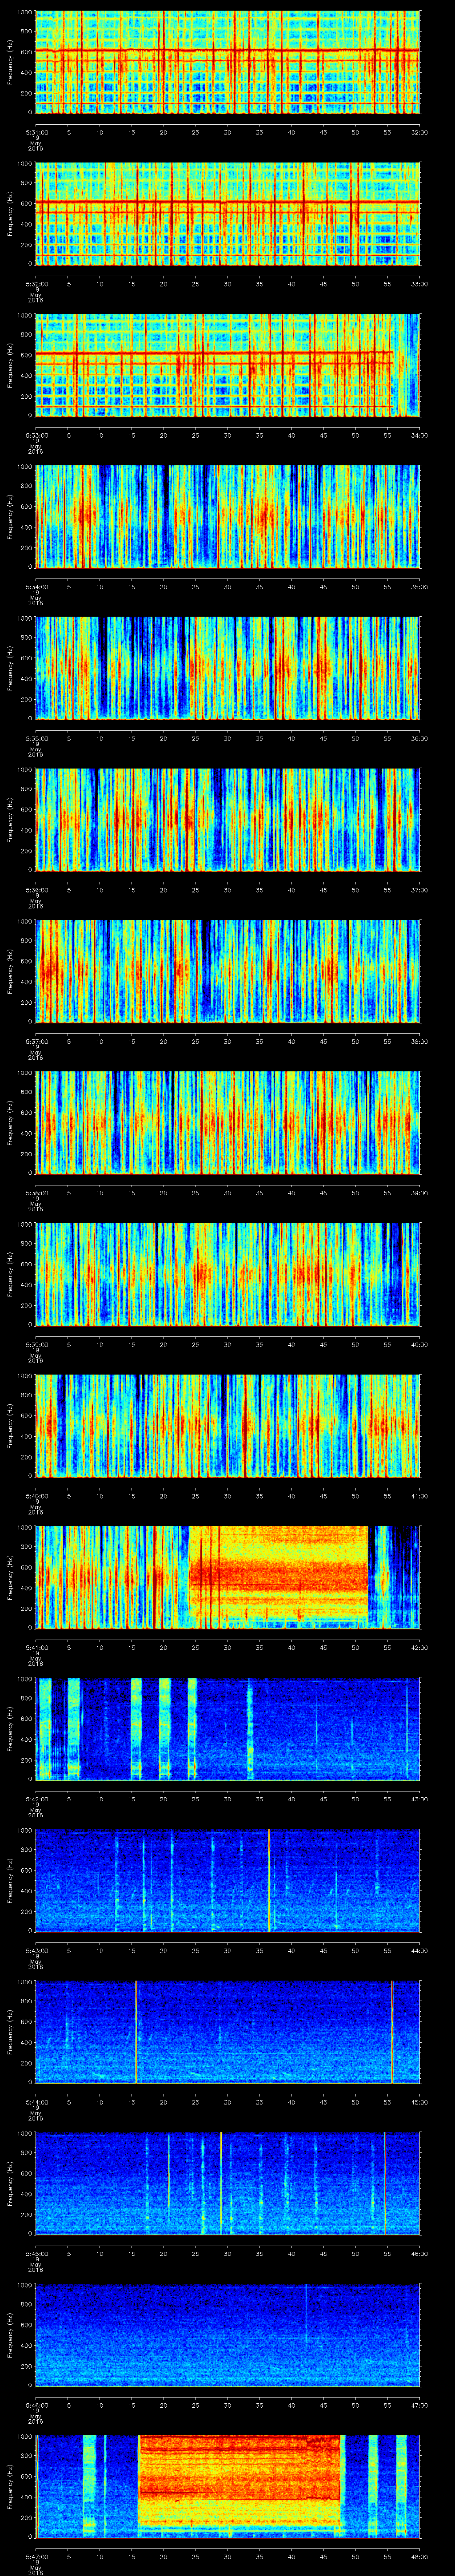Click the first orange vertical line in the 5:44:00 panel
Image resolution: width=455 pixels, height=2576 pixels.
pyautogui.click(x=136, y=2032)
